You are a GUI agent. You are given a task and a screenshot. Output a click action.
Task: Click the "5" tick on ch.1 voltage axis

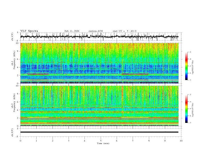point(18,33)
